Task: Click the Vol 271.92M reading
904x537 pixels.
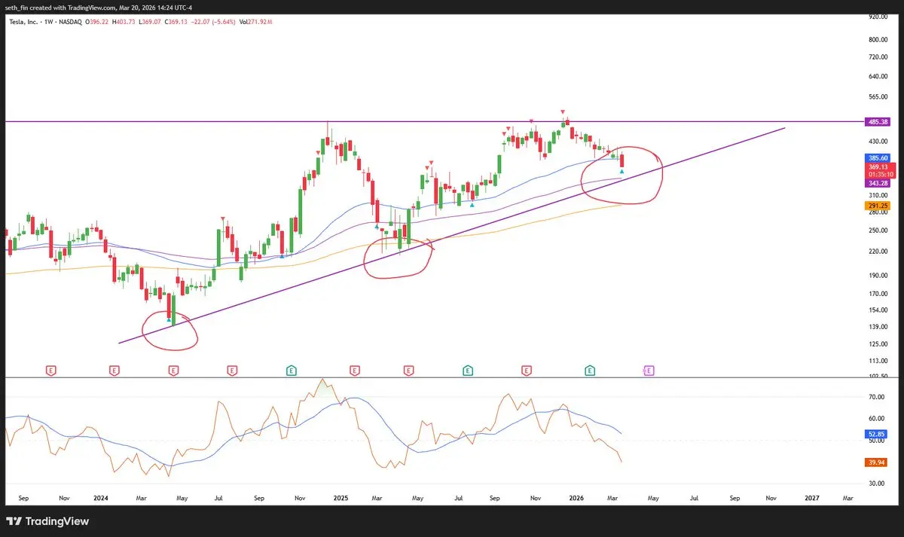Action: point(255,22)
